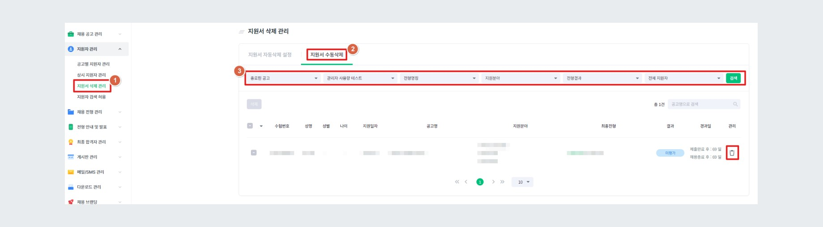Open the select-all options arrow in header
The image size is (823, 227).
click(x=261, y=126)
